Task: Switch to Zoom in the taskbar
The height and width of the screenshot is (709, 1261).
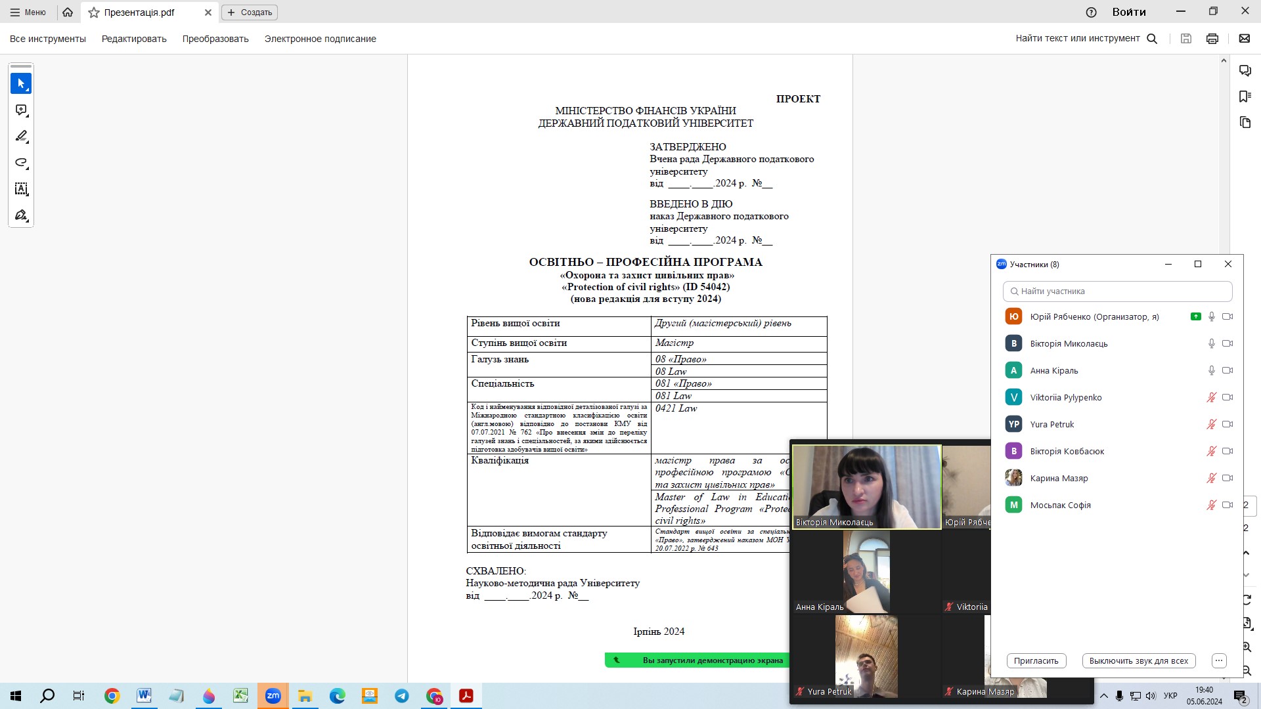Action: [273, 696]
